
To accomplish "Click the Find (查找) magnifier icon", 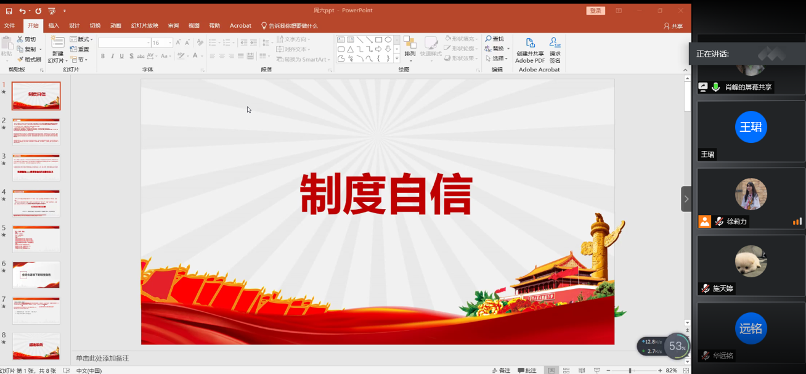I will click(x=489, y=39).
